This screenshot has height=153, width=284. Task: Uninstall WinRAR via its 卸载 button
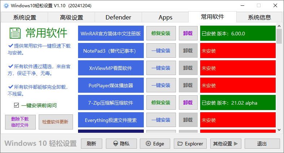[x=188, y=33]
